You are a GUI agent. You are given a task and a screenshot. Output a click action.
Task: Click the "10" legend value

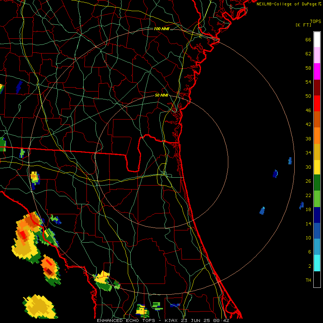pos(308,238)
